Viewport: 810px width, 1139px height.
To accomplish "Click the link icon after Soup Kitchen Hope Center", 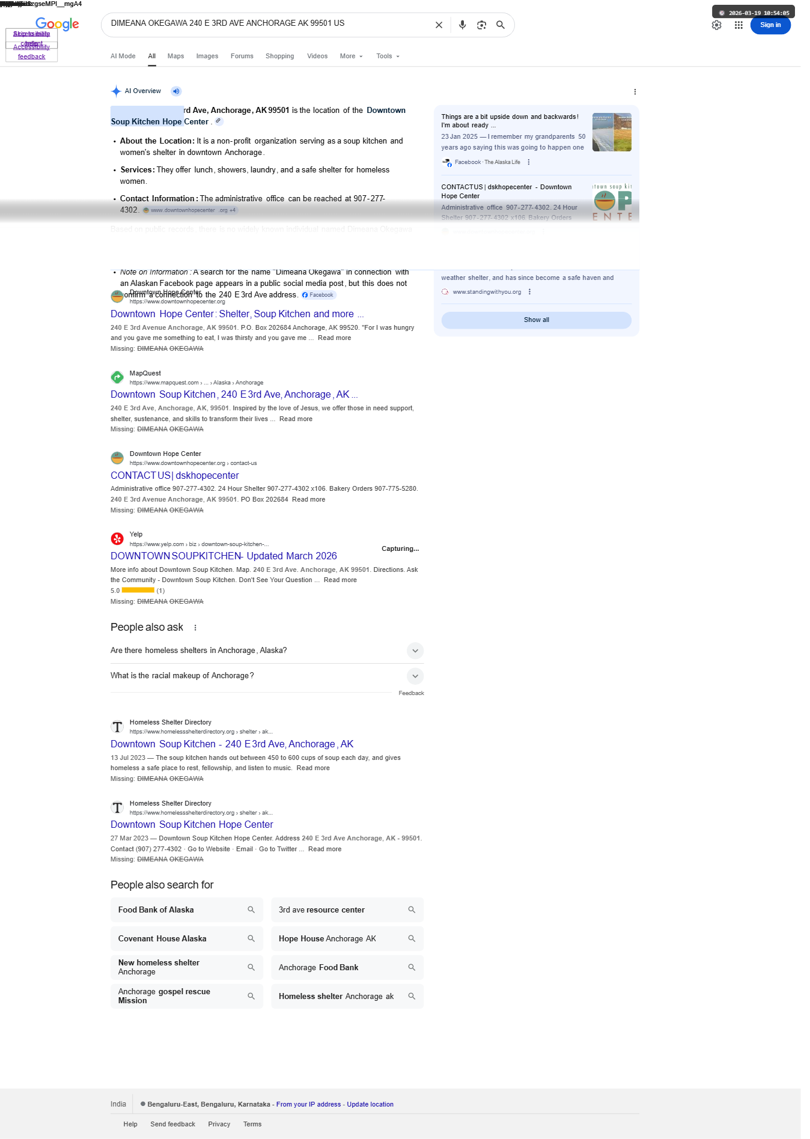I will pos(219,121).
